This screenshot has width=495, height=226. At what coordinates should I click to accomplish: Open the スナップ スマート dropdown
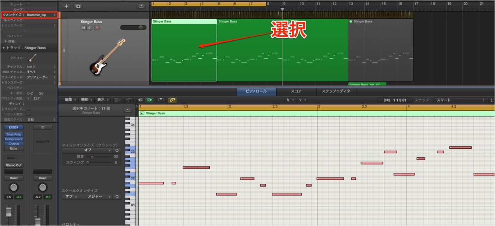point(460,100)
